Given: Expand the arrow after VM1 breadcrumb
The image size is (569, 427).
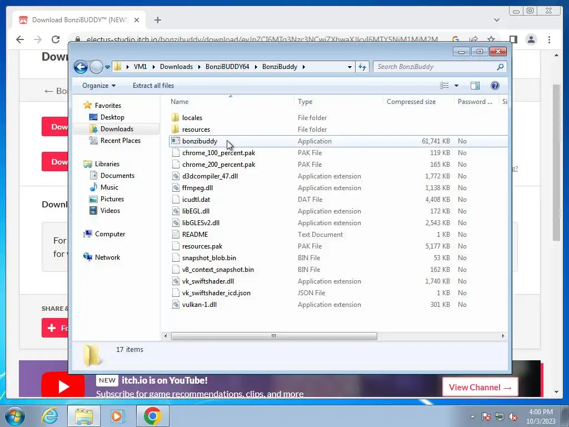Looking at the screenshot, I should [153, 67].
